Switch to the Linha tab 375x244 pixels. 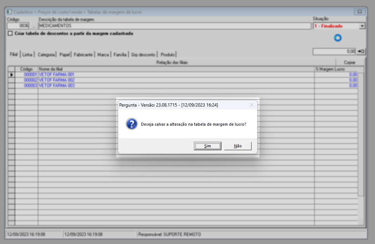(27, 54)
